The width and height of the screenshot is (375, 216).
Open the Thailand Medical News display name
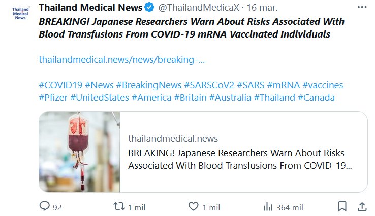tap(90, 8)
